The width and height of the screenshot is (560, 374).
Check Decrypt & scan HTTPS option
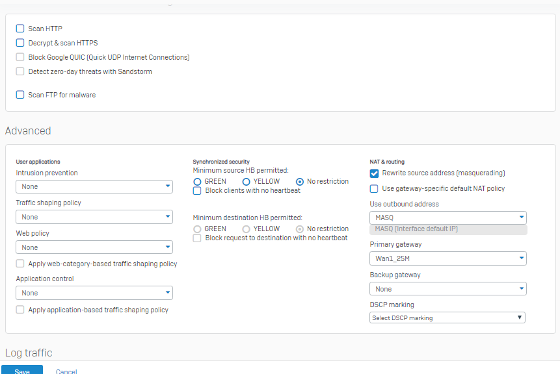tap(20, 43)
